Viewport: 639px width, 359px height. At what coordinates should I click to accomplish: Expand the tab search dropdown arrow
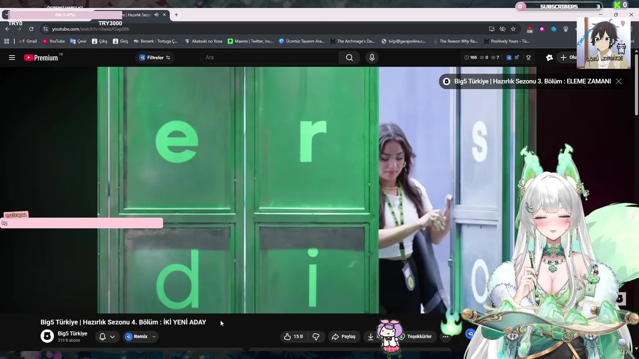[x=6, y=14]
